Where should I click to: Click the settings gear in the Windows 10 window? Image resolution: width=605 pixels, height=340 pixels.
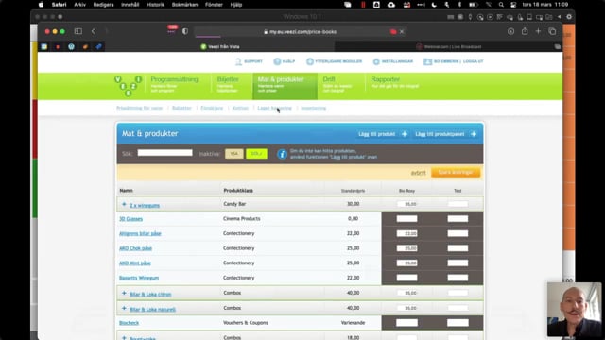(569, 17)
